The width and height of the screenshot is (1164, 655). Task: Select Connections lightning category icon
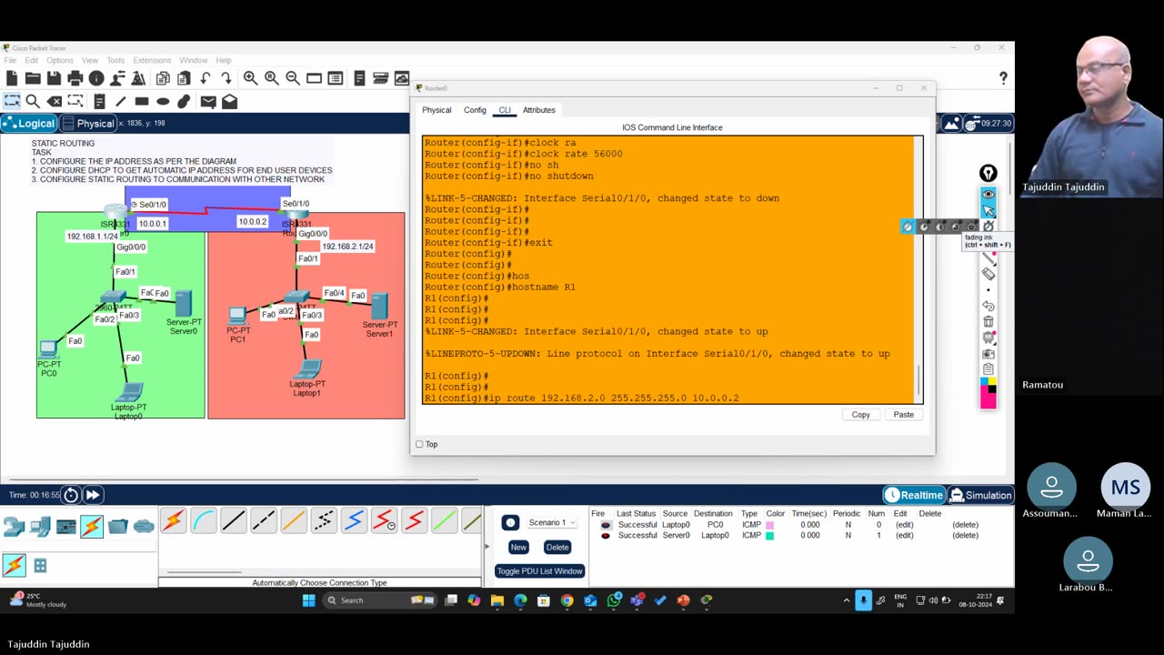click(92, 526)
